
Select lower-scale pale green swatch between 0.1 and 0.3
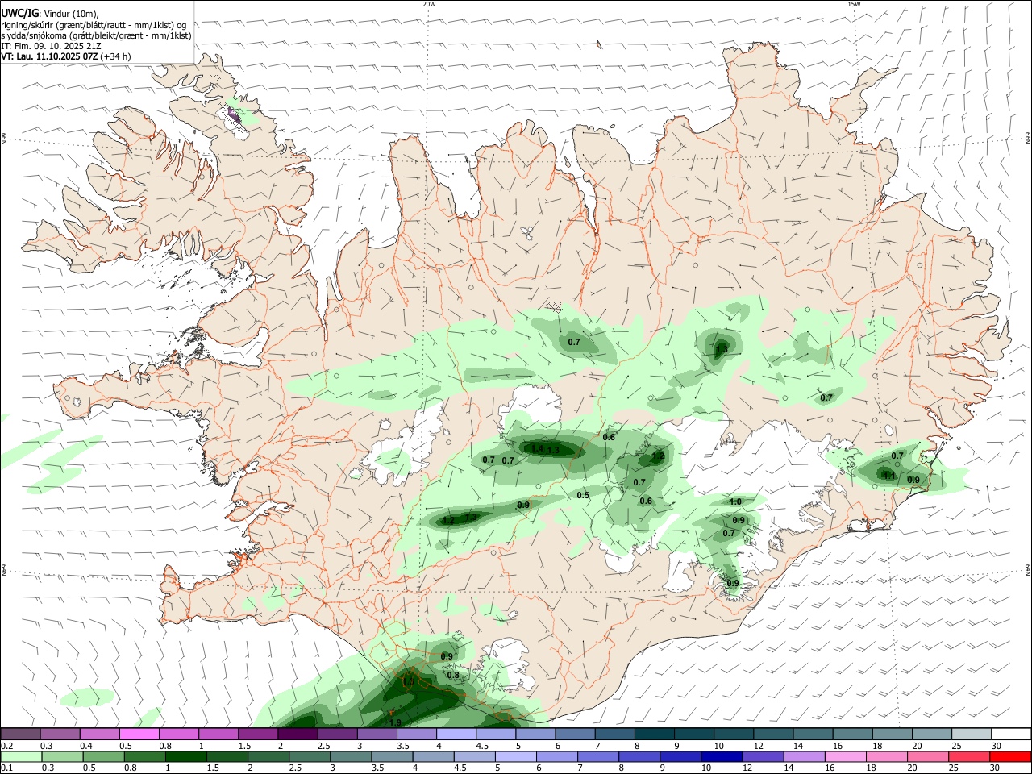(21, 756)
